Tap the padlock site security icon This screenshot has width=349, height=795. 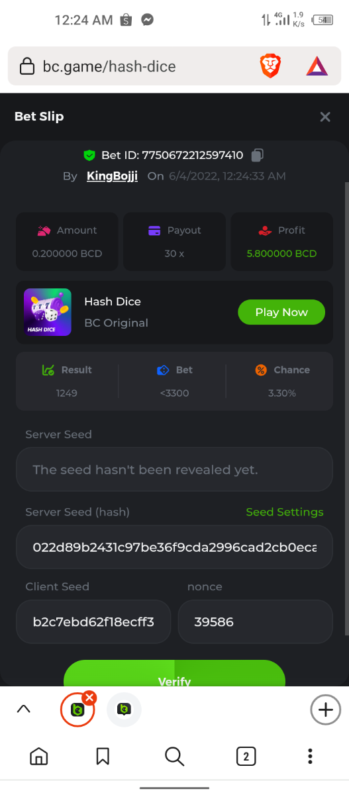27,66
